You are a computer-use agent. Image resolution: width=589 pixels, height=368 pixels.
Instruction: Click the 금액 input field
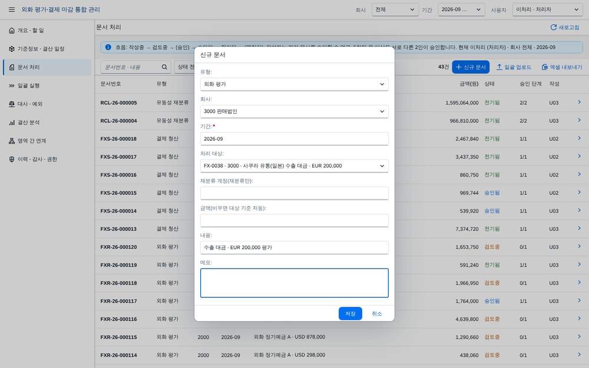tap(294, 220)
